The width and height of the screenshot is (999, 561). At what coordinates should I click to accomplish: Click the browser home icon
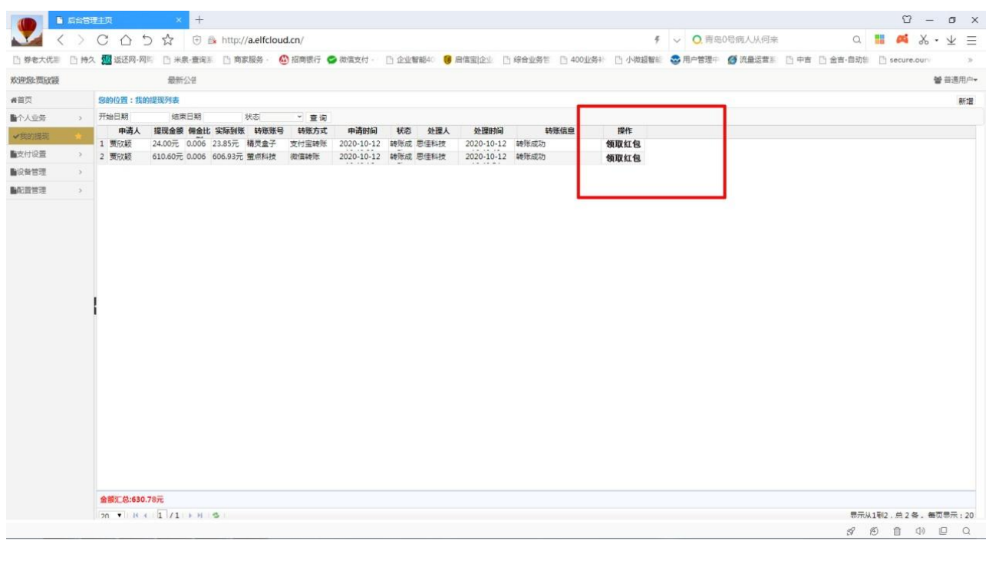pyautogui.click(x=125, y=41)
